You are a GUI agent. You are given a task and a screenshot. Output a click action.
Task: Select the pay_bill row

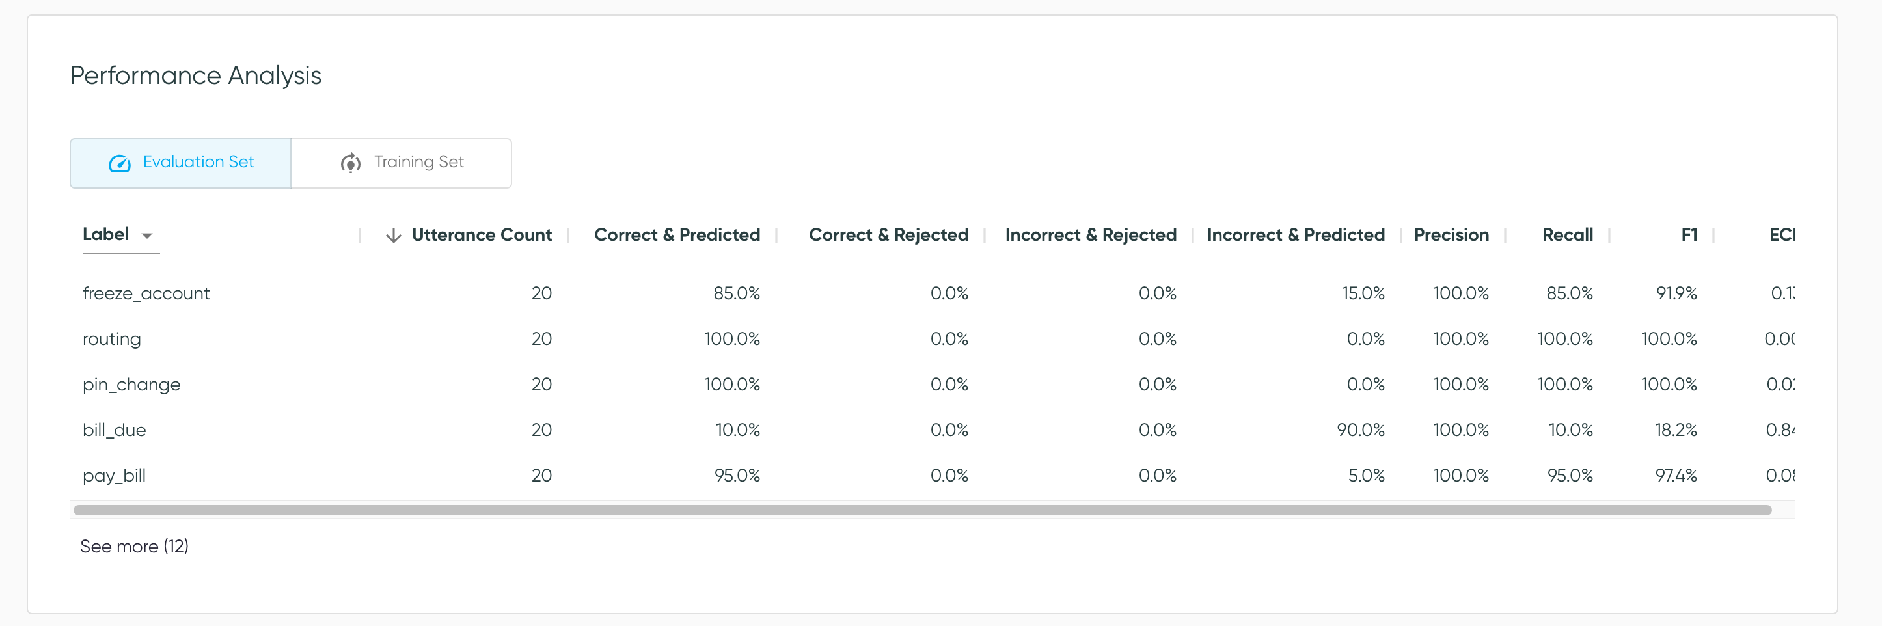(x=113, y=476)
